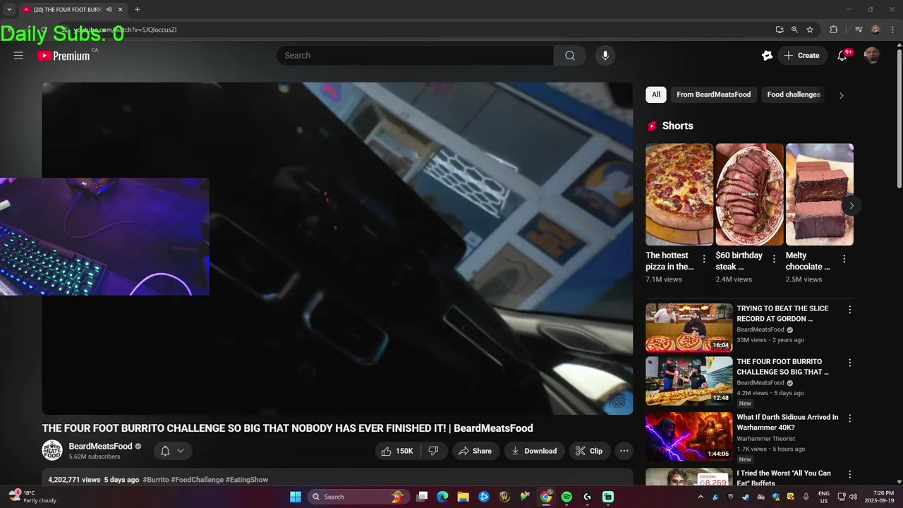Image resolution: width=903 pixels, height=508 pixels.
Task: Click the Clip button
Action: coord(589,451)
